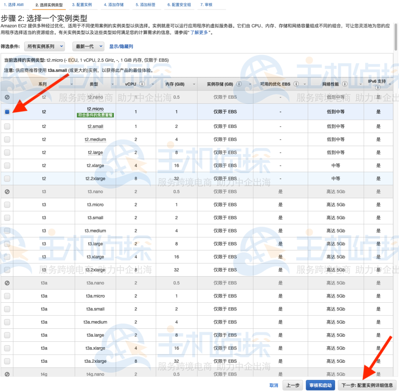Click the sort arrow on the 类型 column

click(x=113, y=84)
